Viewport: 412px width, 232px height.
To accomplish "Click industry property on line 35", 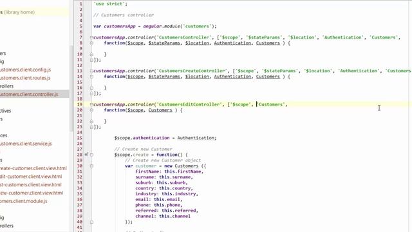I will point(146,194).
